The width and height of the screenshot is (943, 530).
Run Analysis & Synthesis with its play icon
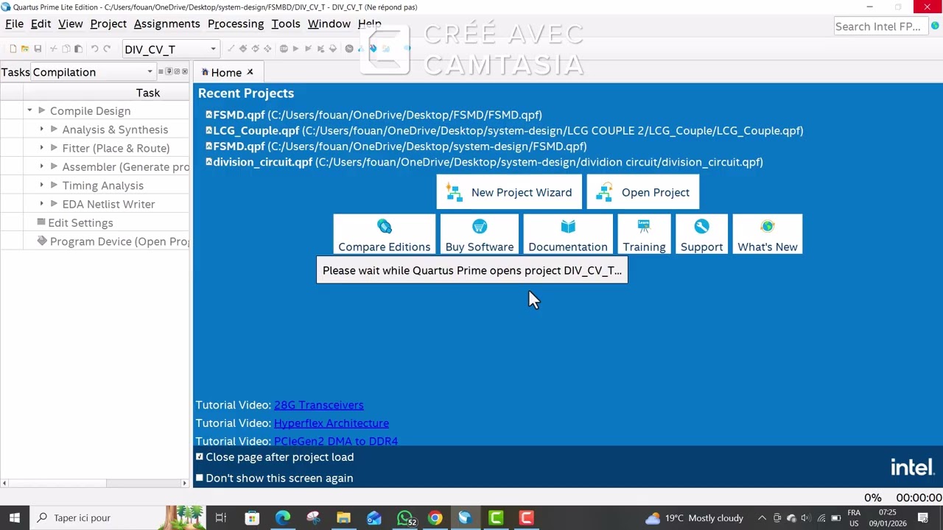click(54, 130)
